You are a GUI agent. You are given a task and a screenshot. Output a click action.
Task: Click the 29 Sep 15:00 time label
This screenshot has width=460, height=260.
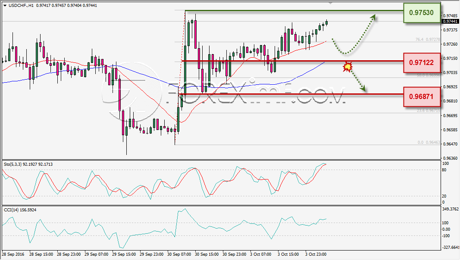[124, 254]
